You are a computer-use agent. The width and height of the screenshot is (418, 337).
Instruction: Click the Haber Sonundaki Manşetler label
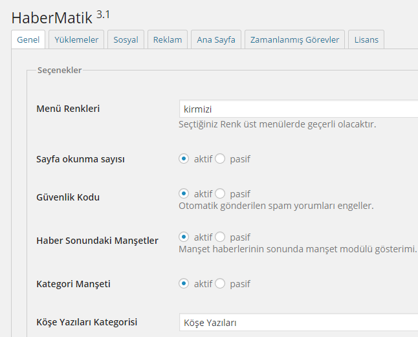[x=97, y=241]
